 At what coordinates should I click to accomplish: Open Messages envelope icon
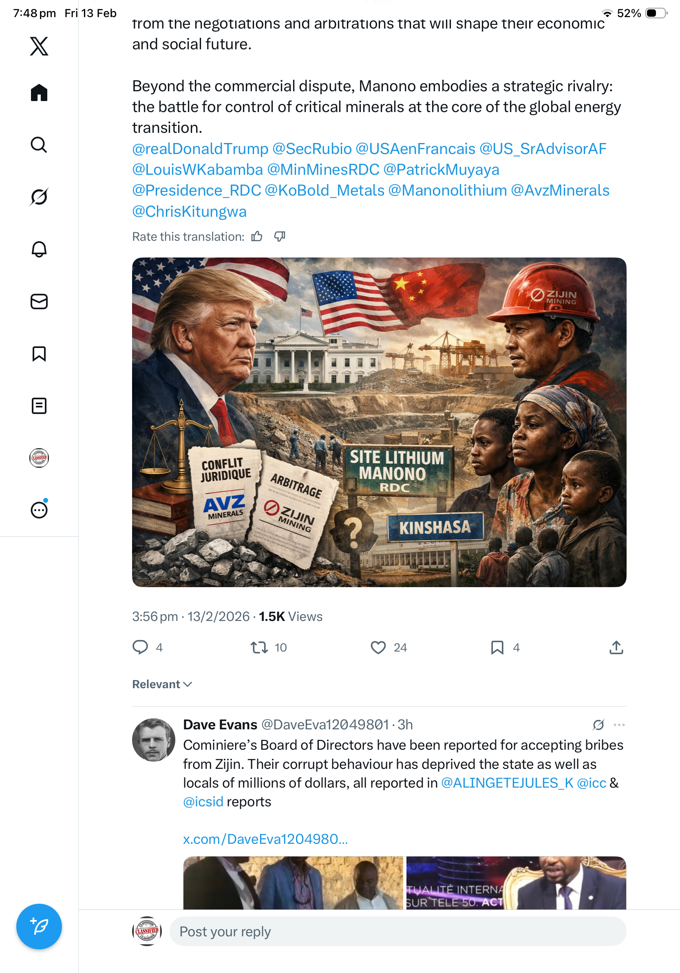coord(39,302)
